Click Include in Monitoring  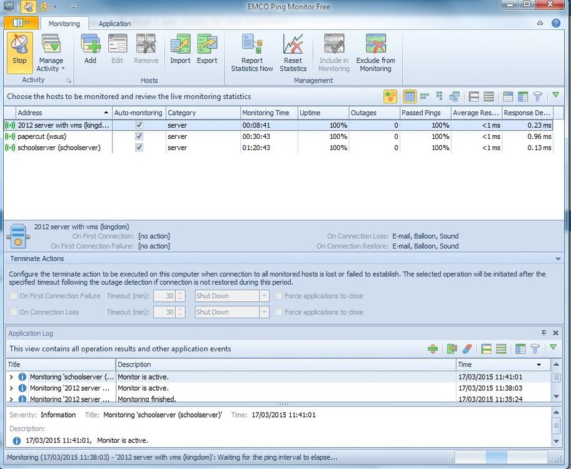coord(334,53)
